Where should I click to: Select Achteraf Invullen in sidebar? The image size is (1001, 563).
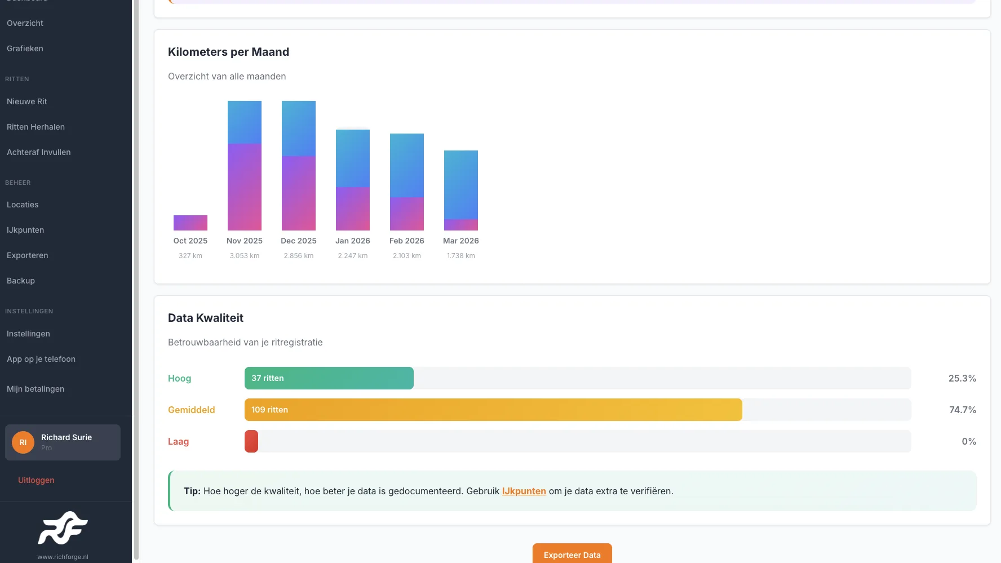point(39,152)
